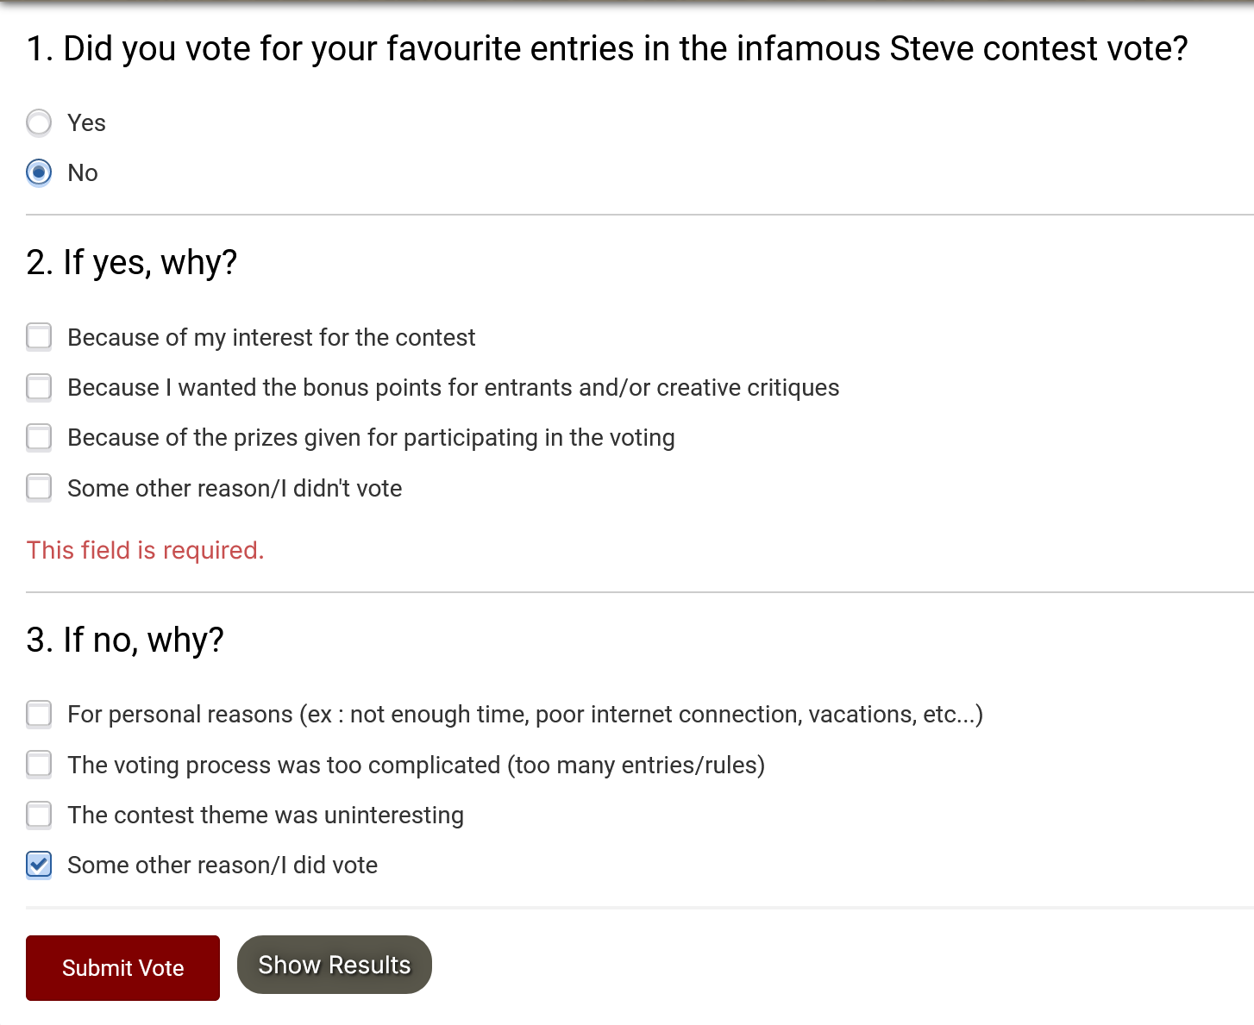Click 'The contest theme was uninteresting' label
Viewport: 1254px width, 1025px height.
(266, 816)
